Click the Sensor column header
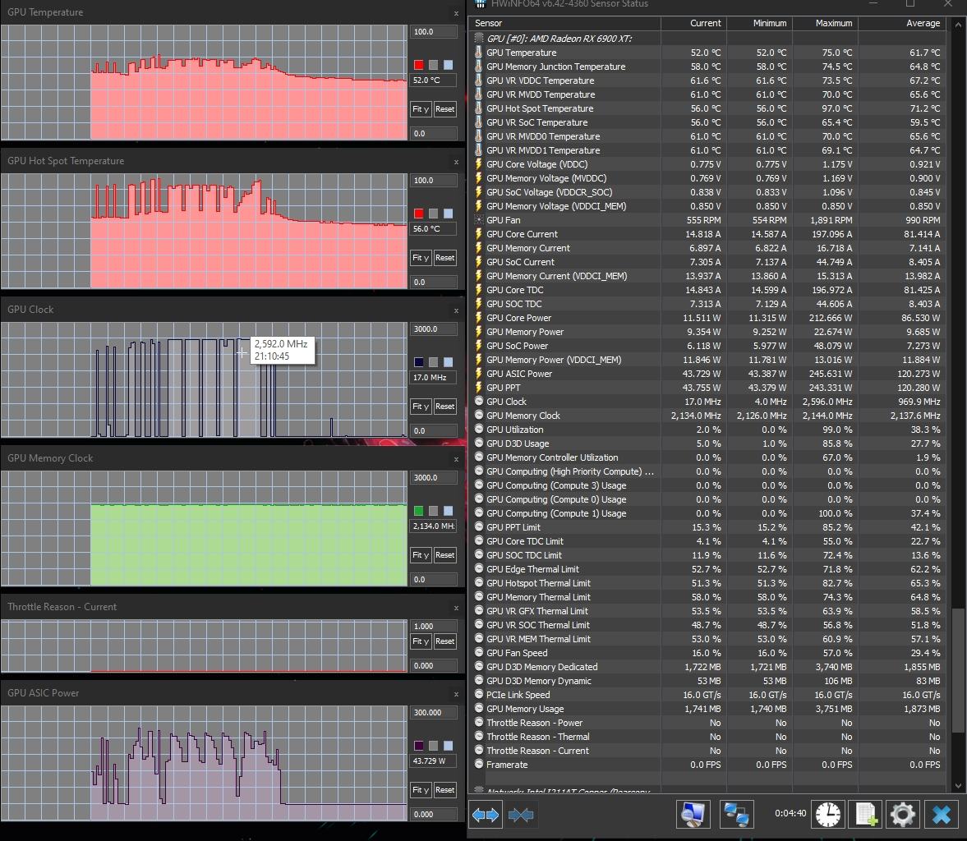 click(564, 23)
